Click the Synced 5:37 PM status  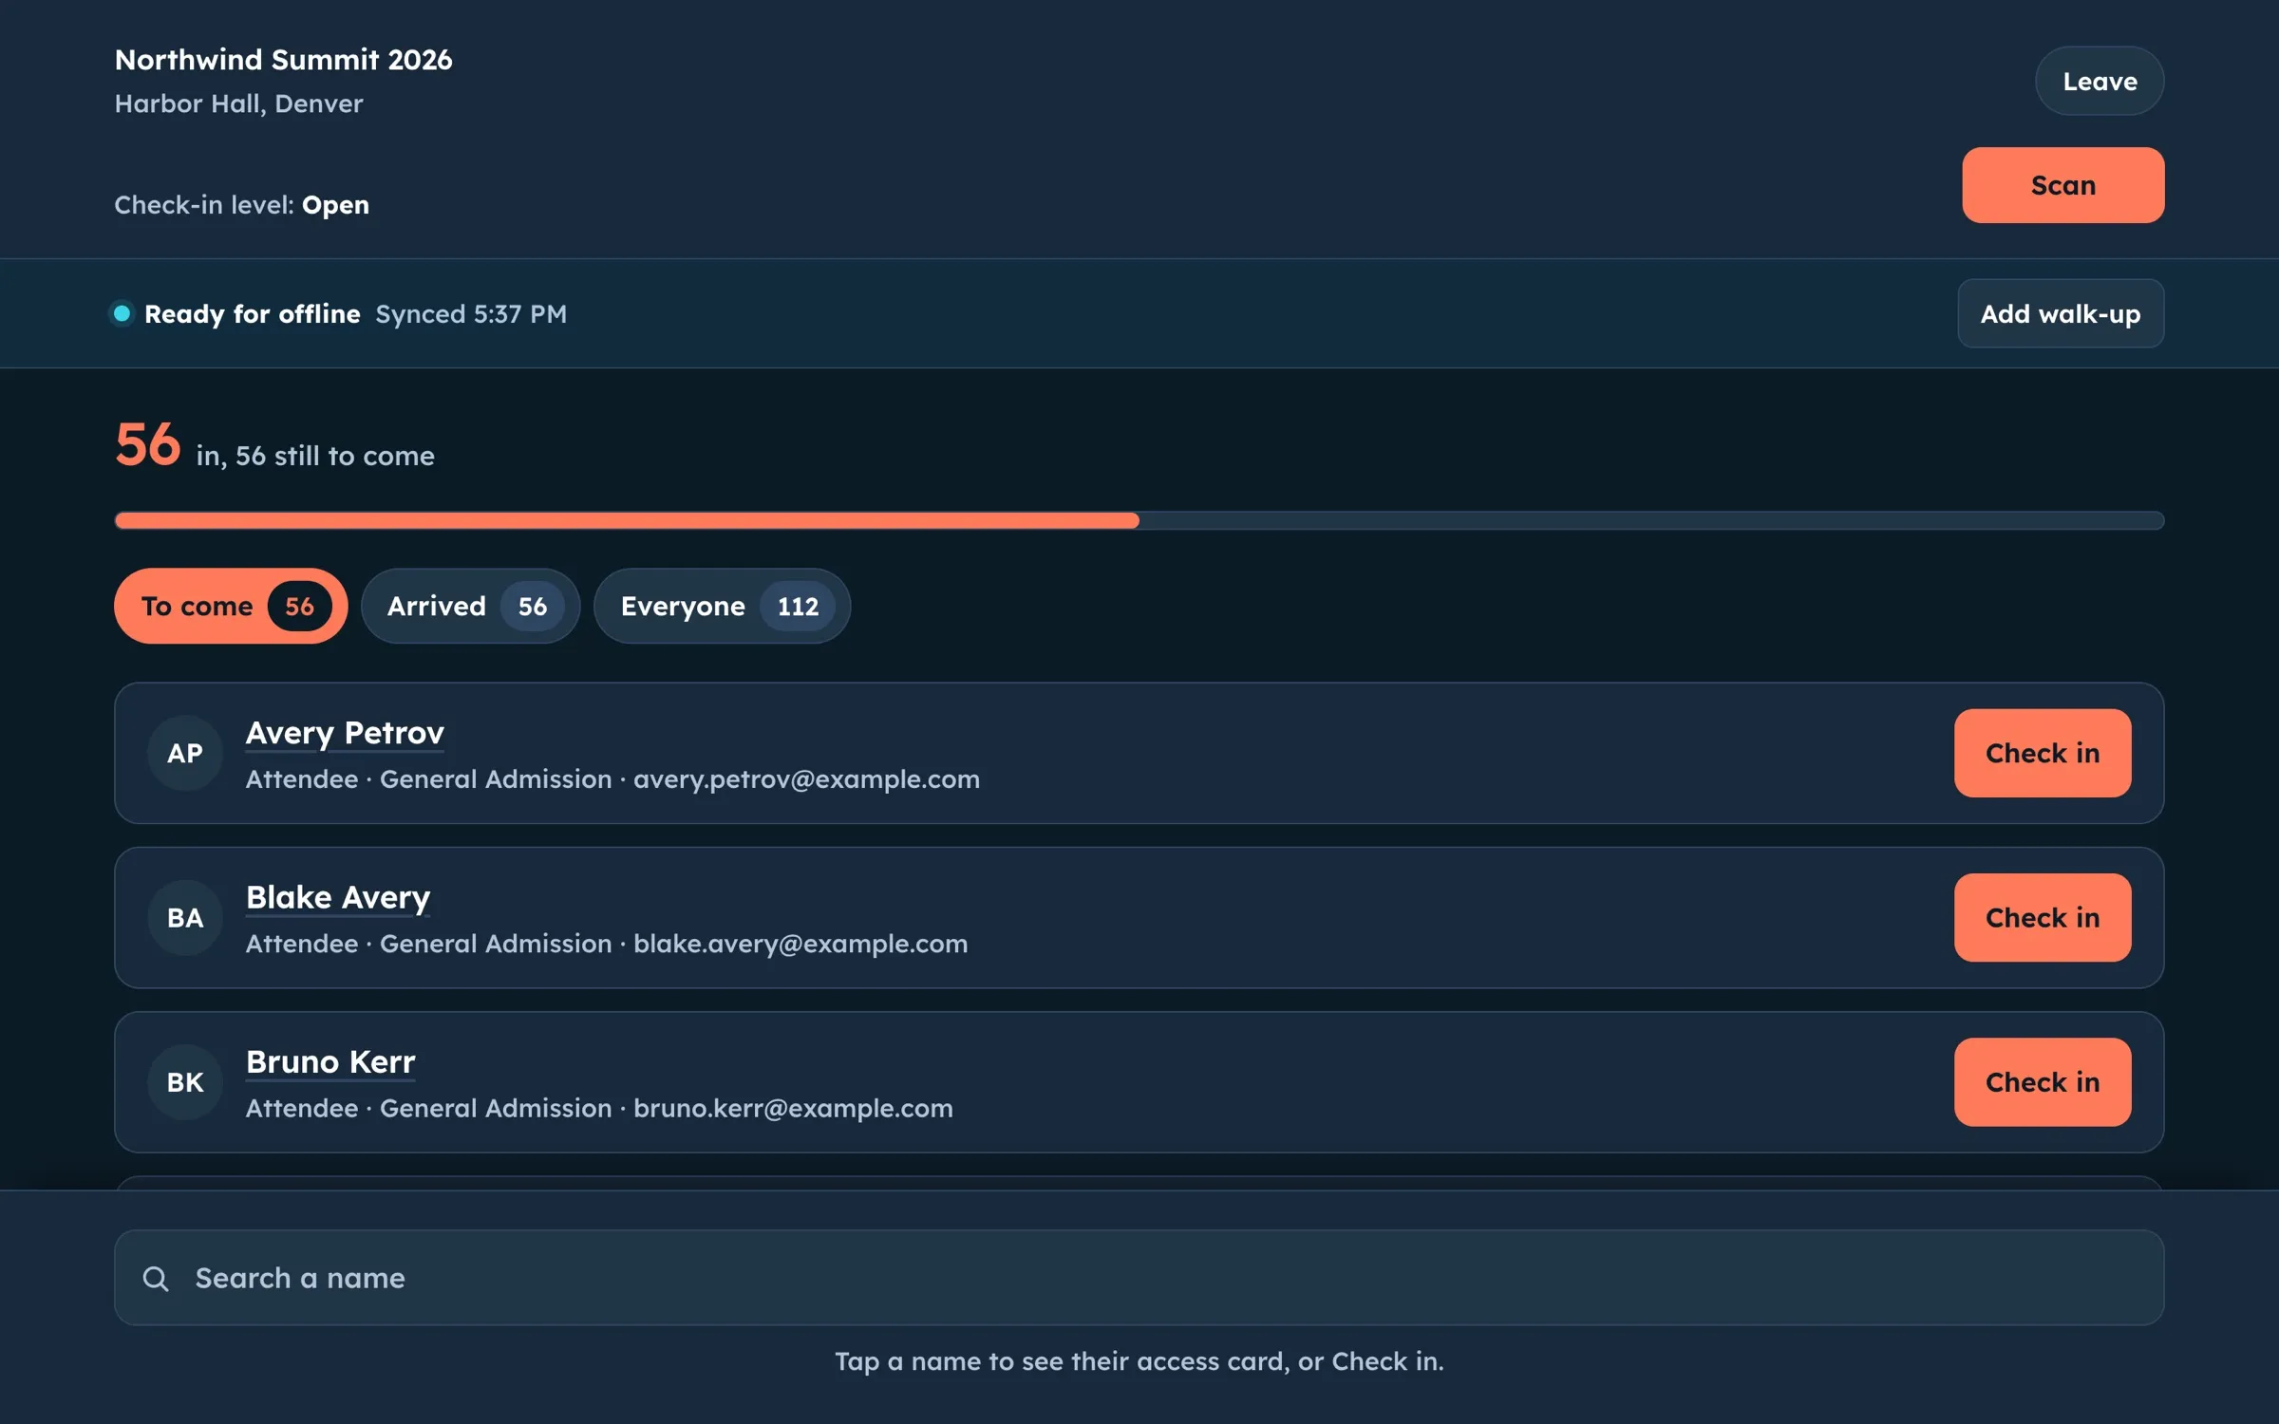(x=471, y=313)
